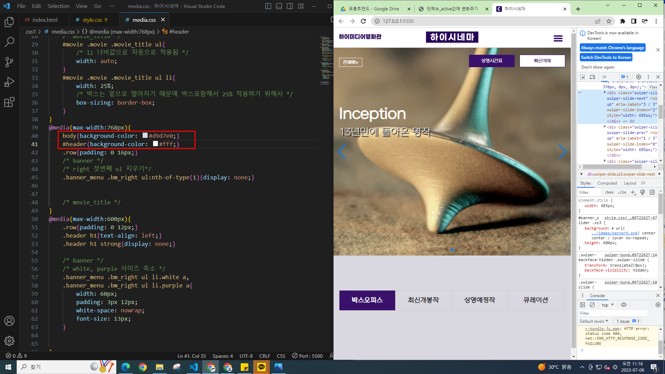Open the Source Control view
This screenshot has width=665, height=374.
point(9,62)
